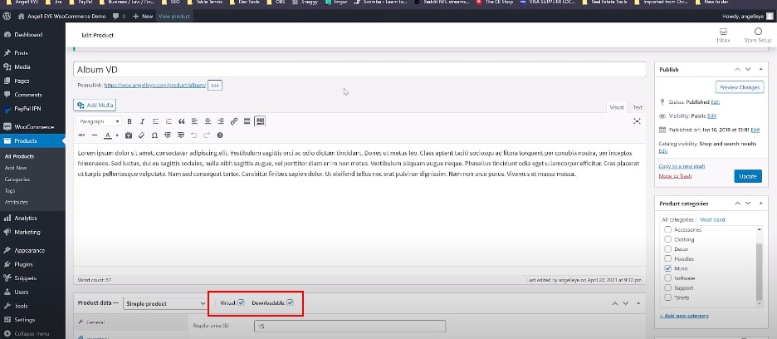Apply the text color button
This screenshot has height=339, width=777.
108,135
